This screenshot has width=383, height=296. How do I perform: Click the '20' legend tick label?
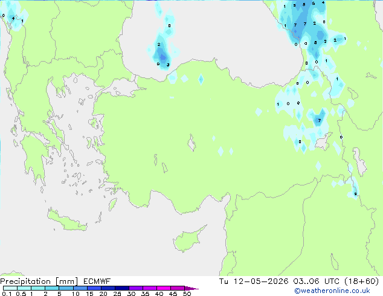pyautogui.click(x=103, y=294)
